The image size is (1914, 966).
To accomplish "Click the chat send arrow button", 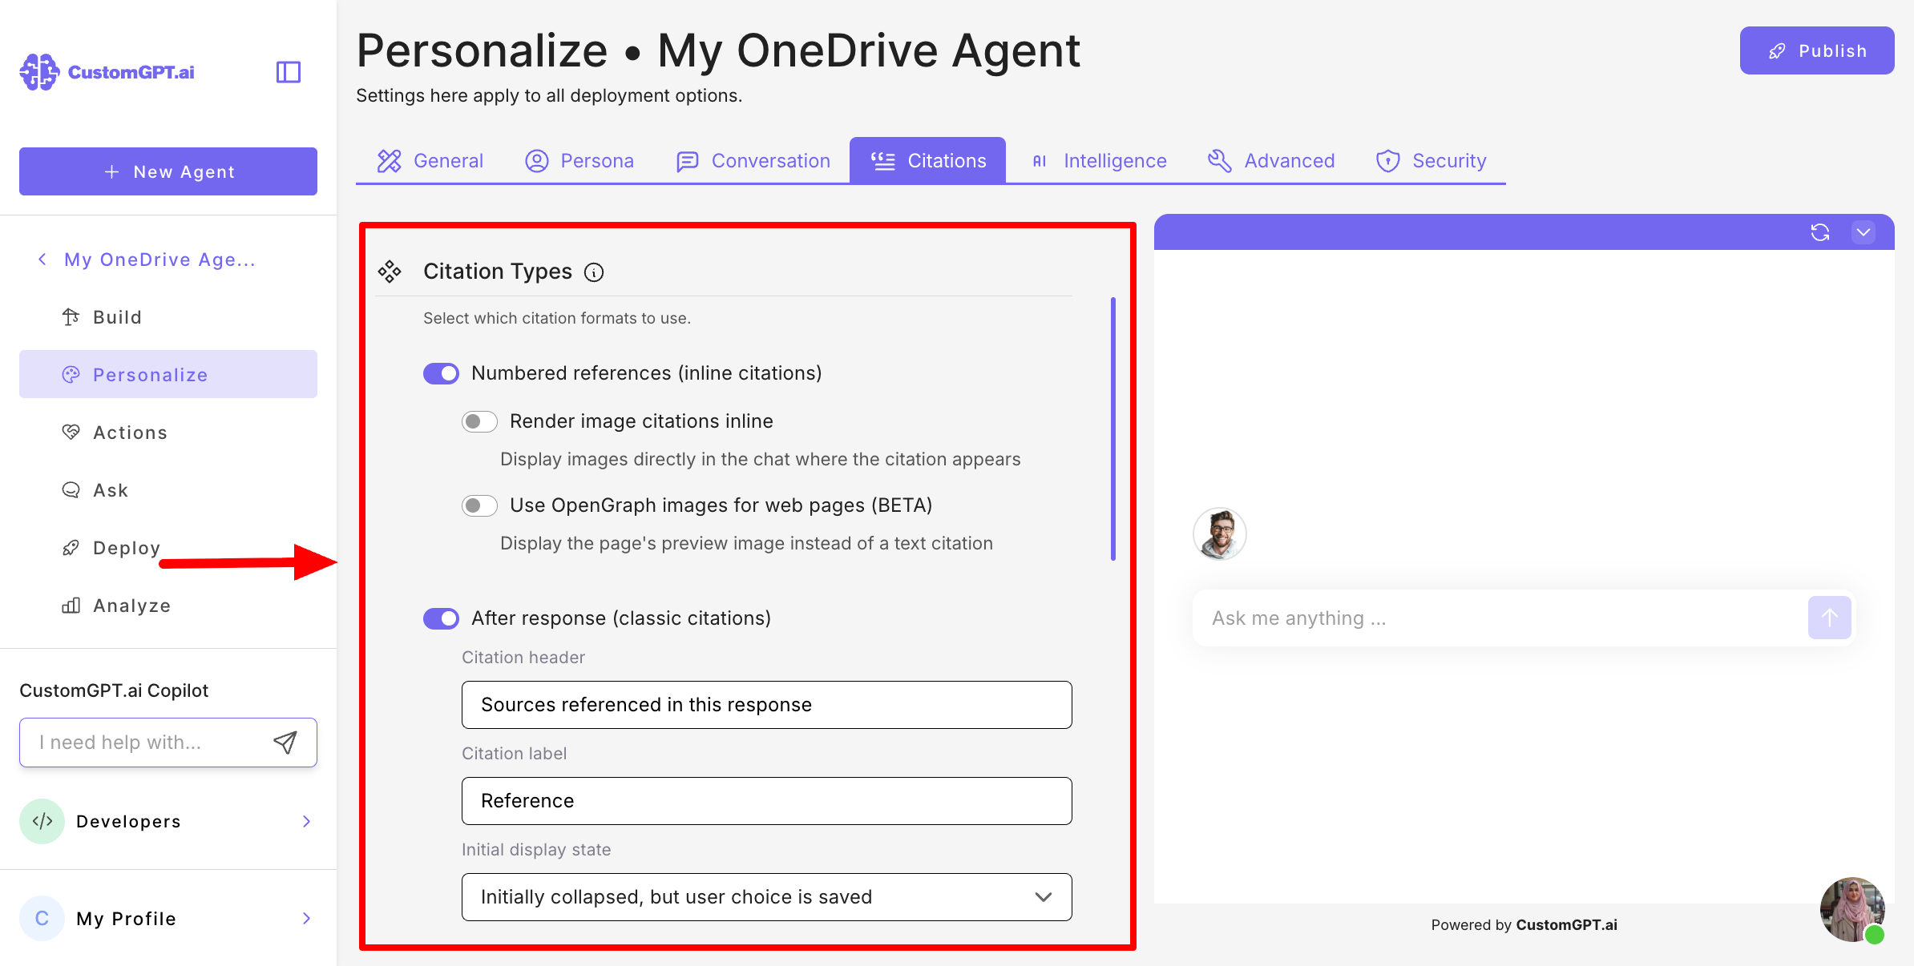I will [1829, 618].
